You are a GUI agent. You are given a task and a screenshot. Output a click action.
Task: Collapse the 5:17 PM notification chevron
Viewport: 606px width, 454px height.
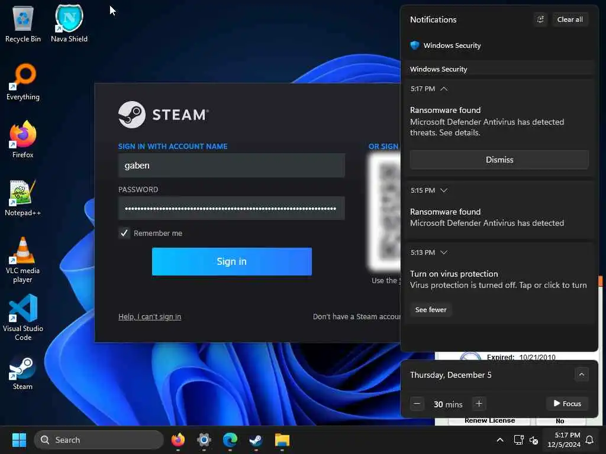444,89
